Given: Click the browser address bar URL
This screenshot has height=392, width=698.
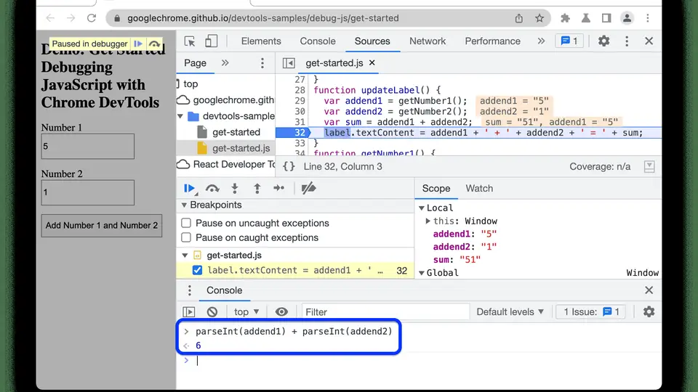Looking at the screenshot, I should tap(262, 18).
